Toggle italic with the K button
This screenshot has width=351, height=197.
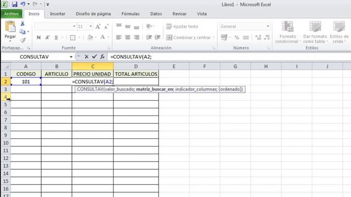click(47, 37)
